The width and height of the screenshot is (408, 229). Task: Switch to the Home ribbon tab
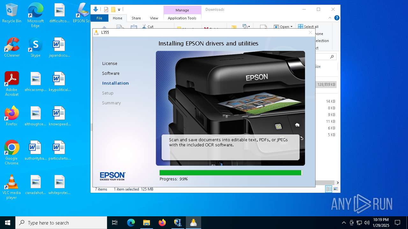click(117, 18)
